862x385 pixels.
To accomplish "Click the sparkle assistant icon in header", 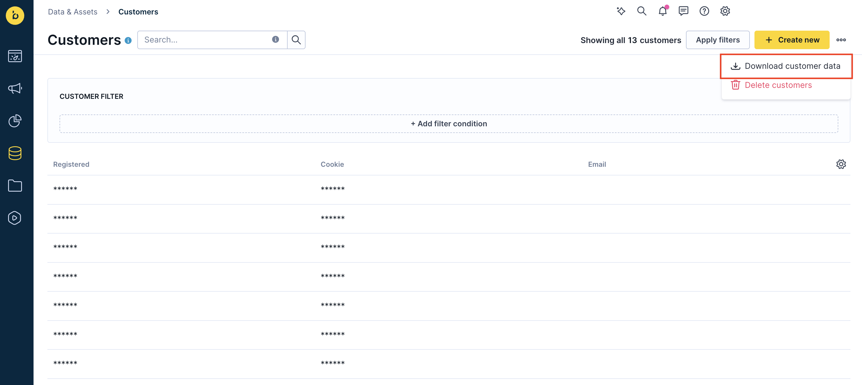I will click(621, 11).
